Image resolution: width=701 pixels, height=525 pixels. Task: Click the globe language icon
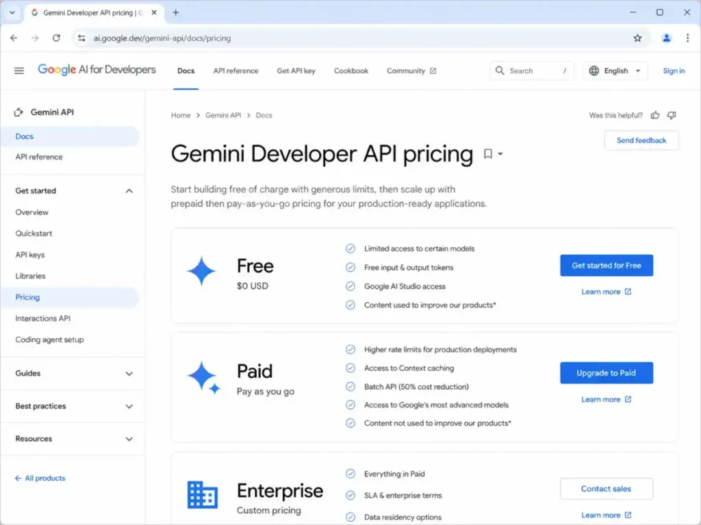[594, 70]
